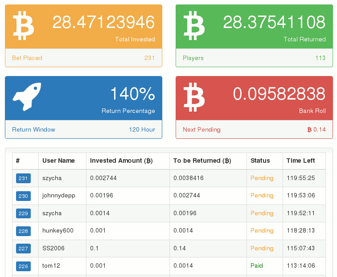Click the Bank Roll label
Viewport: 337px width, 277px height.
(312, 111)
